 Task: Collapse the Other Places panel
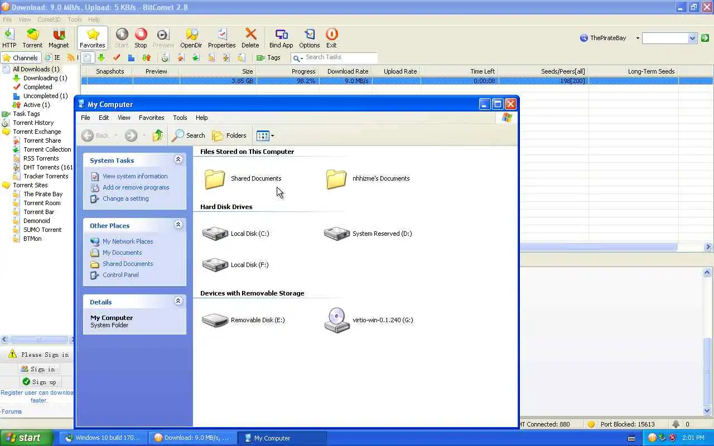[178, 225]
